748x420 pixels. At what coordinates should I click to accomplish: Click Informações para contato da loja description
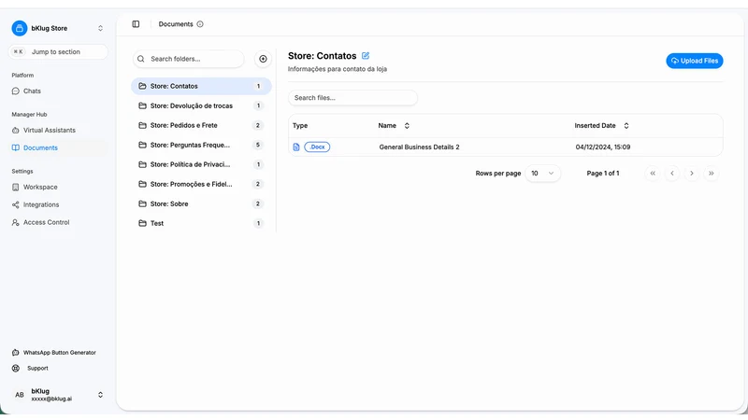tap(338, 69)
